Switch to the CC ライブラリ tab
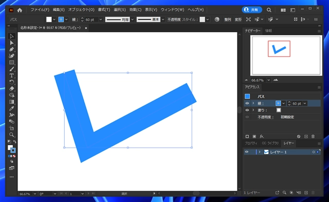This screenshot has height=202, width=329. coord(270,143)
